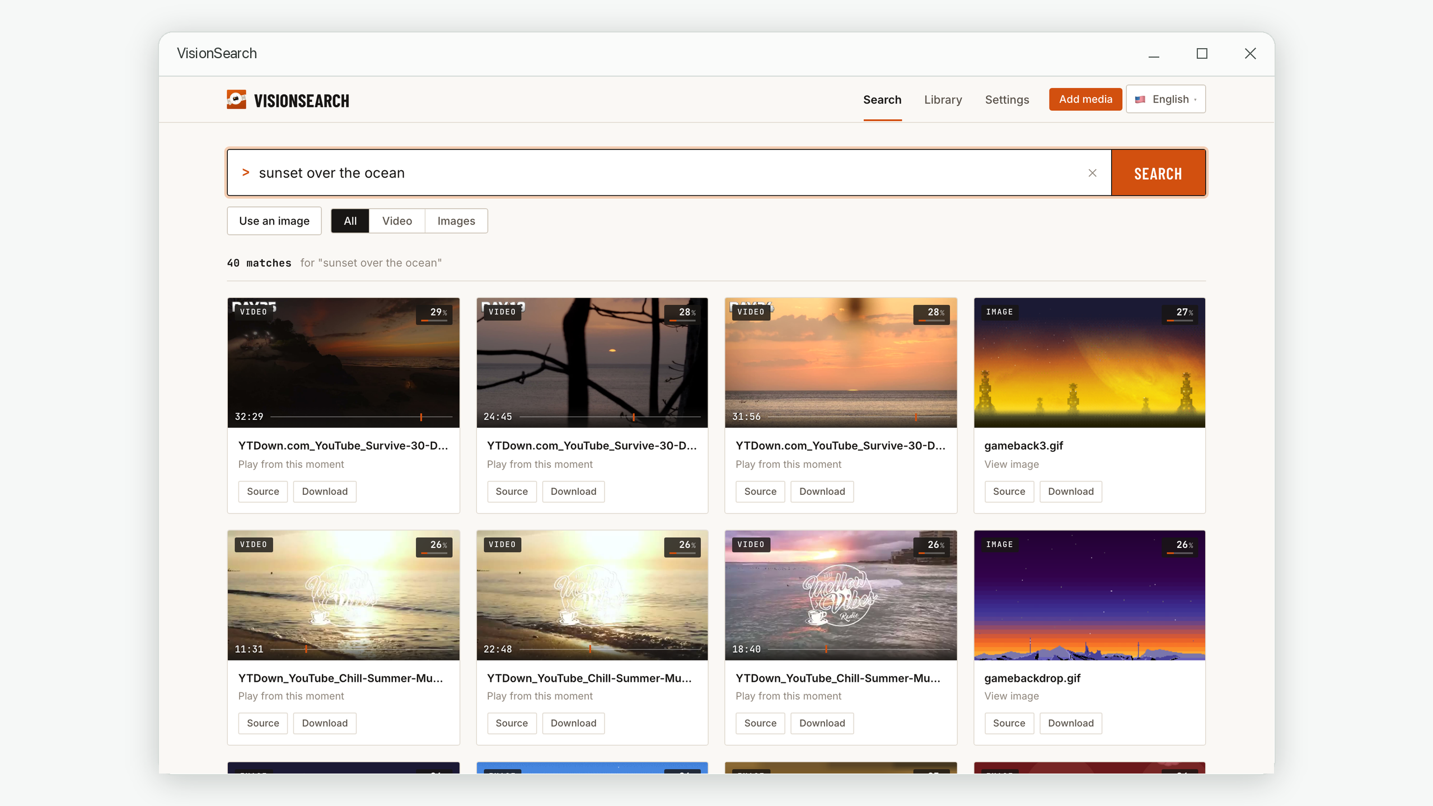The height and width of the screenshot is (806, 1433).
Task: Open the gamebackdrop.gif image thumbnail
Action: pos(1089,596)
